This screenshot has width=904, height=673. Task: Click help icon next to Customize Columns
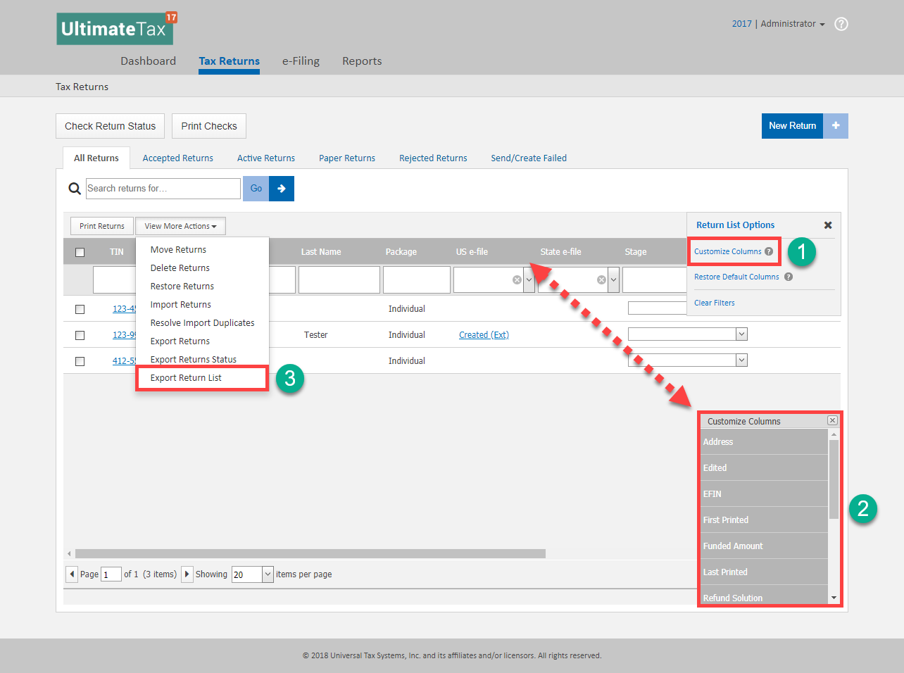(x=769, y=251)
